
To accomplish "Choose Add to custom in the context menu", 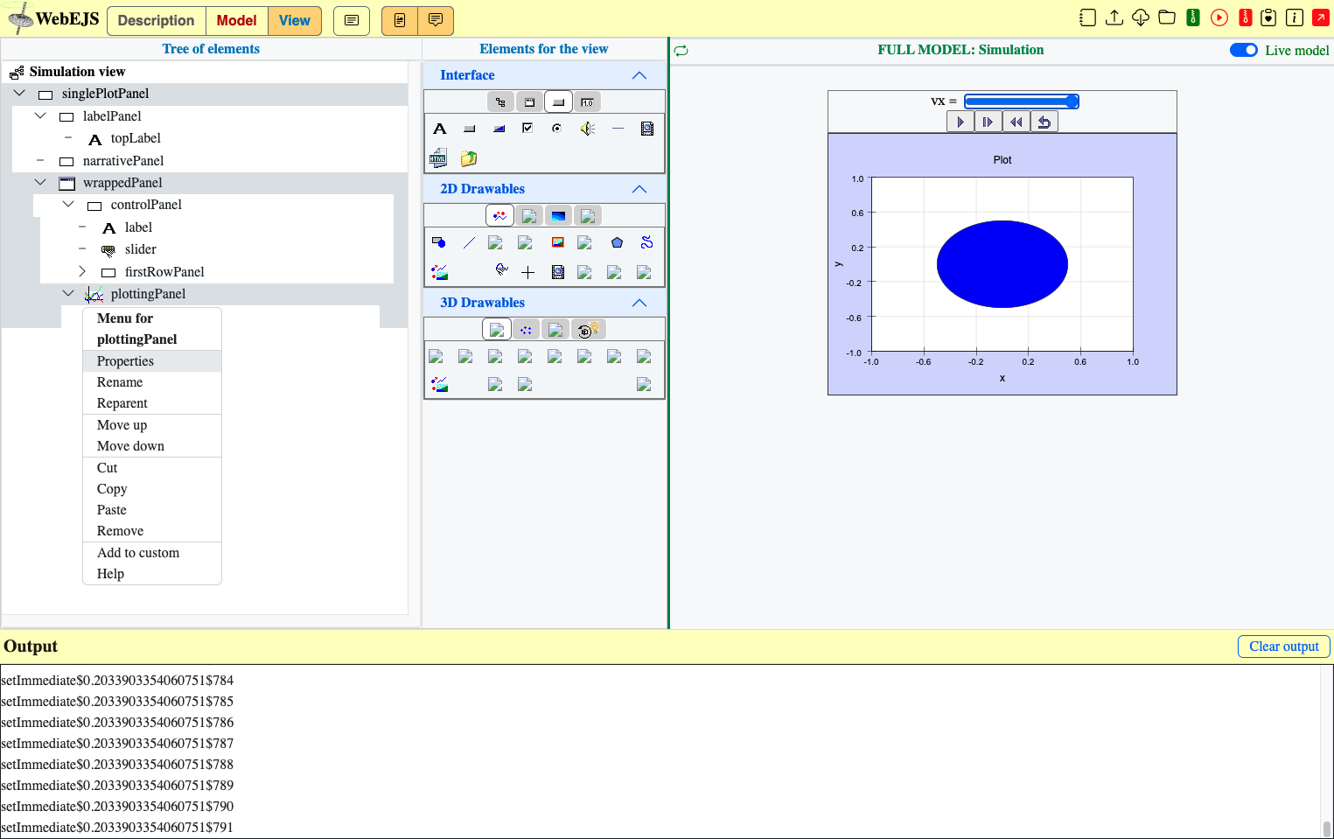I will tap(152, 553).
